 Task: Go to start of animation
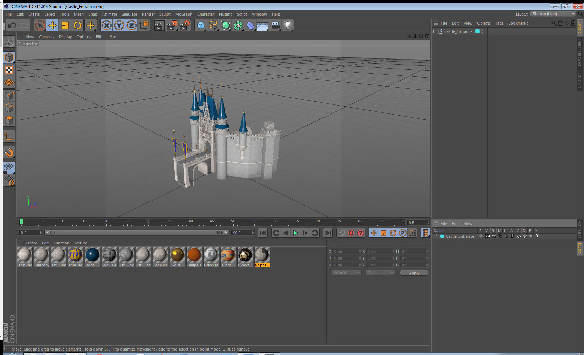(x=263, y=233)
